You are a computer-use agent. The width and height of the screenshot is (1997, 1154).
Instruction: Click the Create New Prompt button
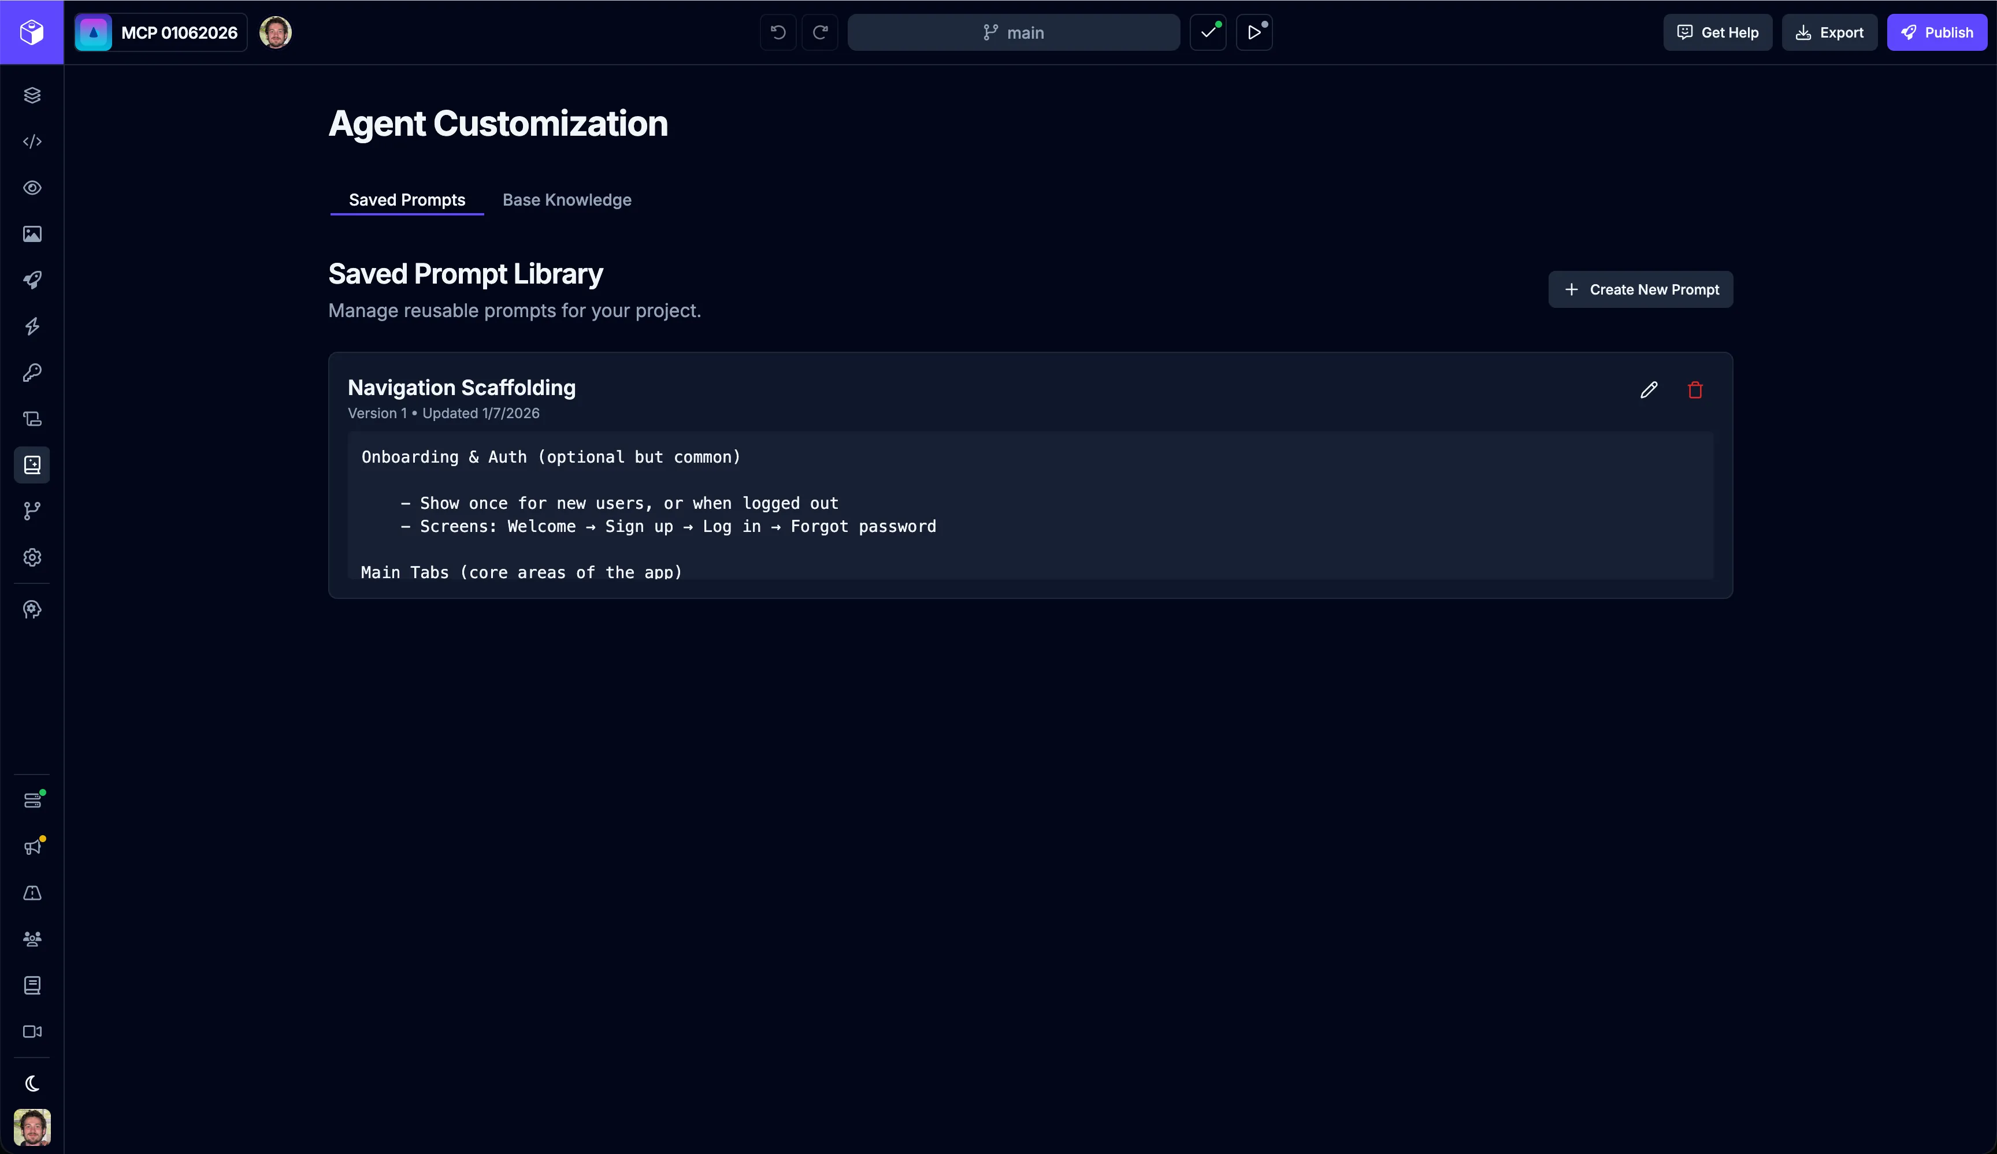[1639, 289]
